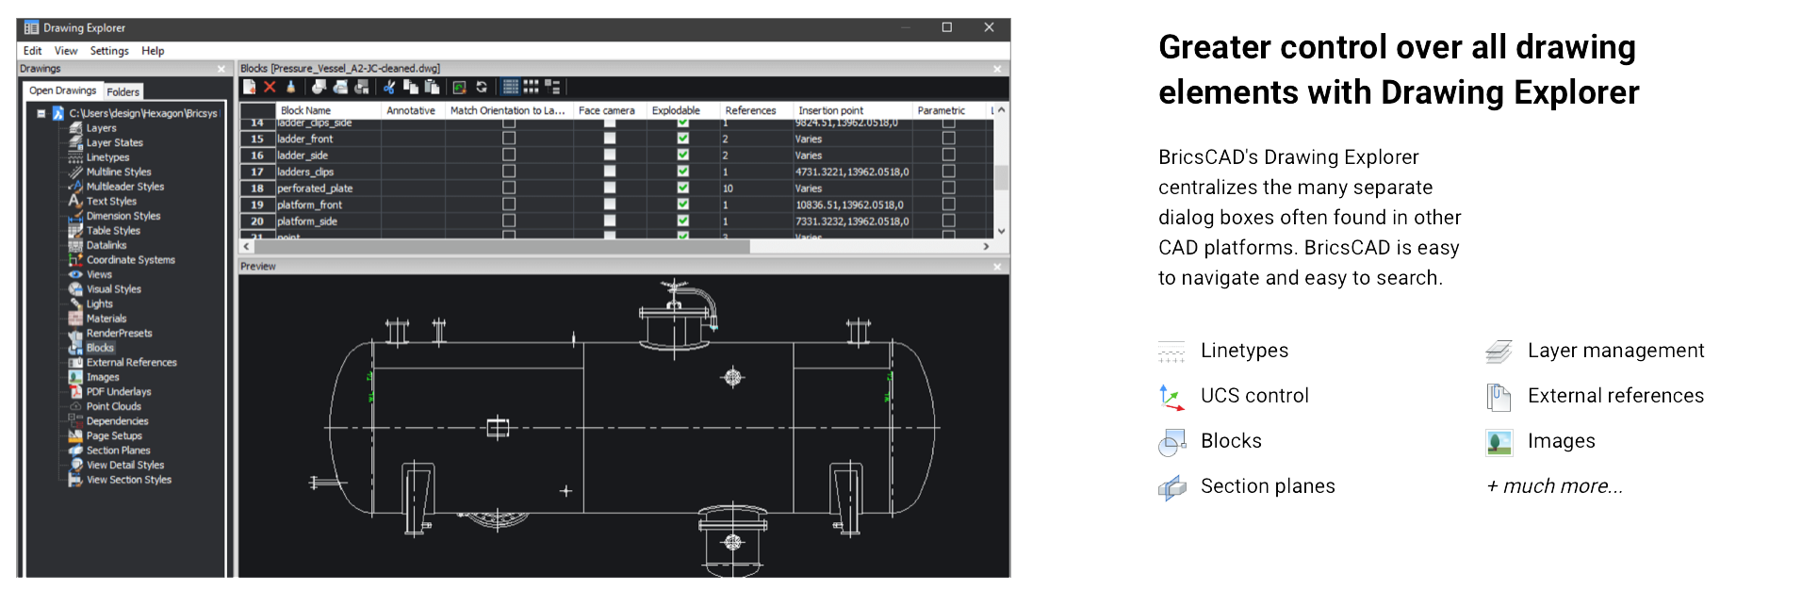Click the Purge broom icon
This screenshot has height=590, width=1802.
(x=290, y=87)
